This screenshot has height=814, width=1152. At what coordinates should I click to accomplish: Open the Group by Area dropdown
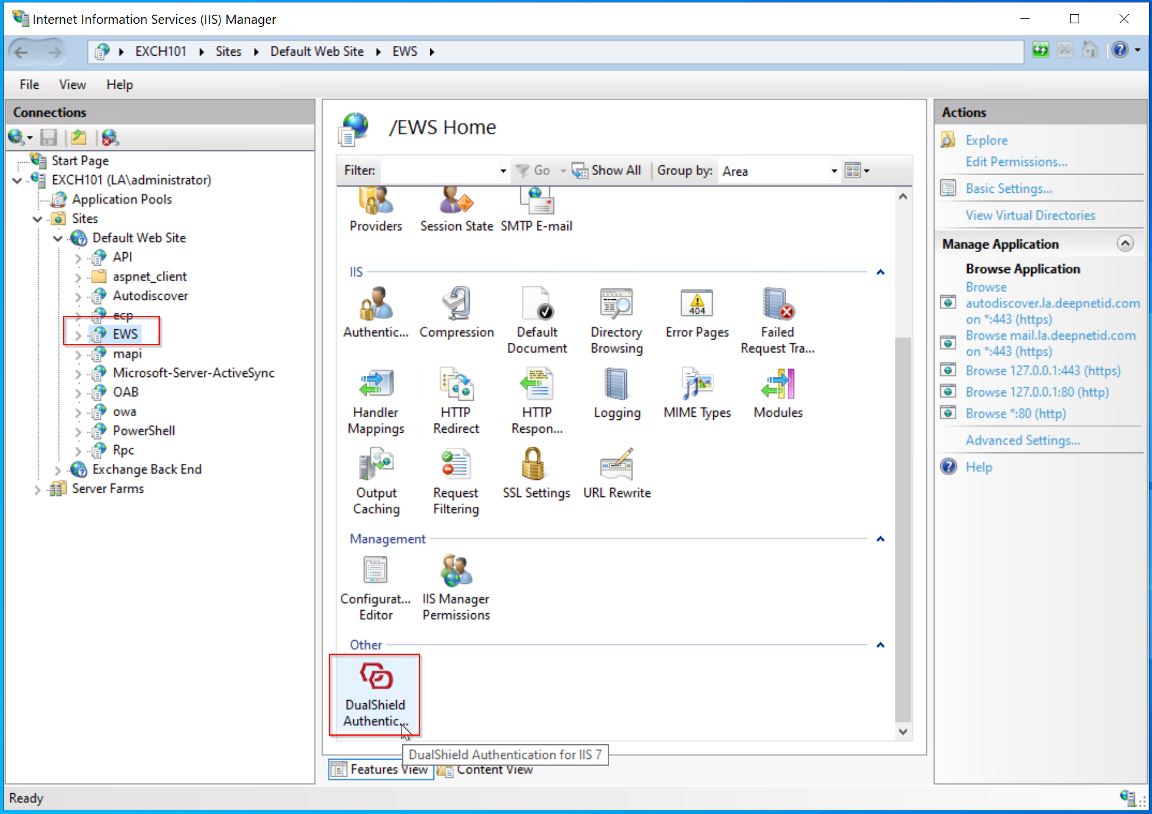click(834, 171)
